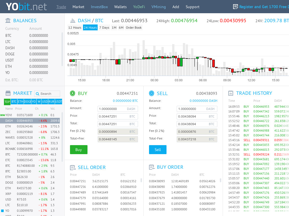
Task: Open the Support page
Action: click(x=192, y=7)
